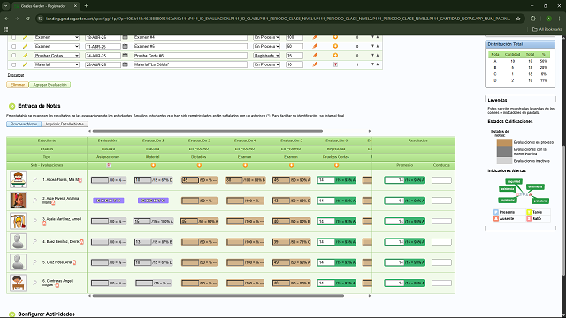Click the Imprimir Detalle Notas button
The width and height of the screenshot is (566, 318).
[x=65, y=124]
